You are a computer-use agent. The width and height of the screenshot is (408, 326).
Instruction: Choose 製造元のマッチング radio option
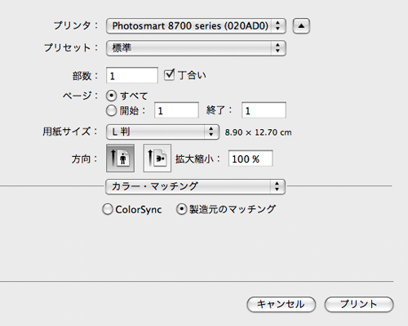(x=181, y=209)
